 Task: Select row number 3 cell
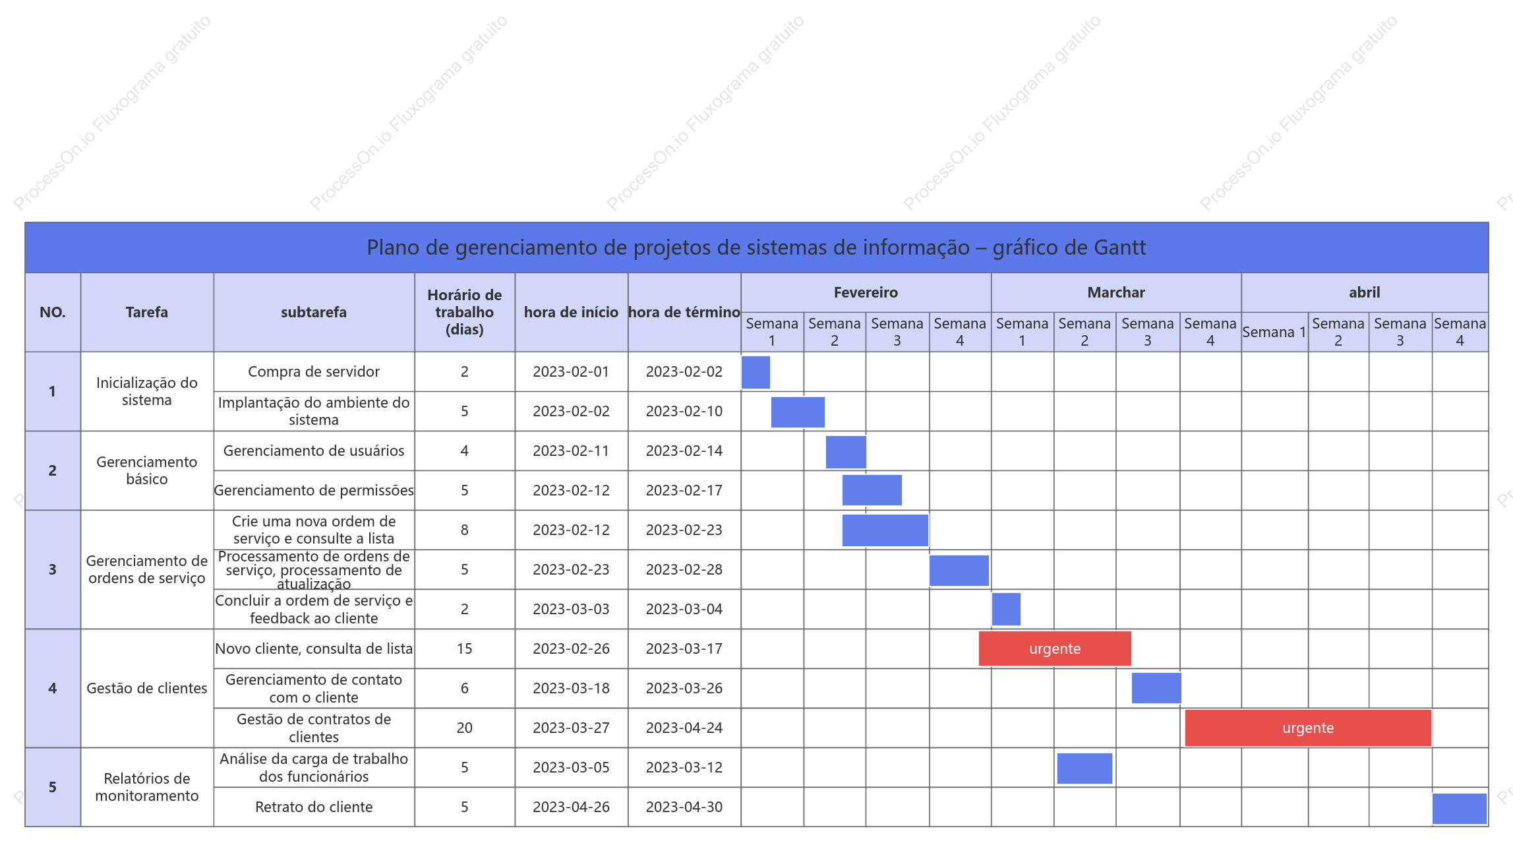[x=53, y=569]
